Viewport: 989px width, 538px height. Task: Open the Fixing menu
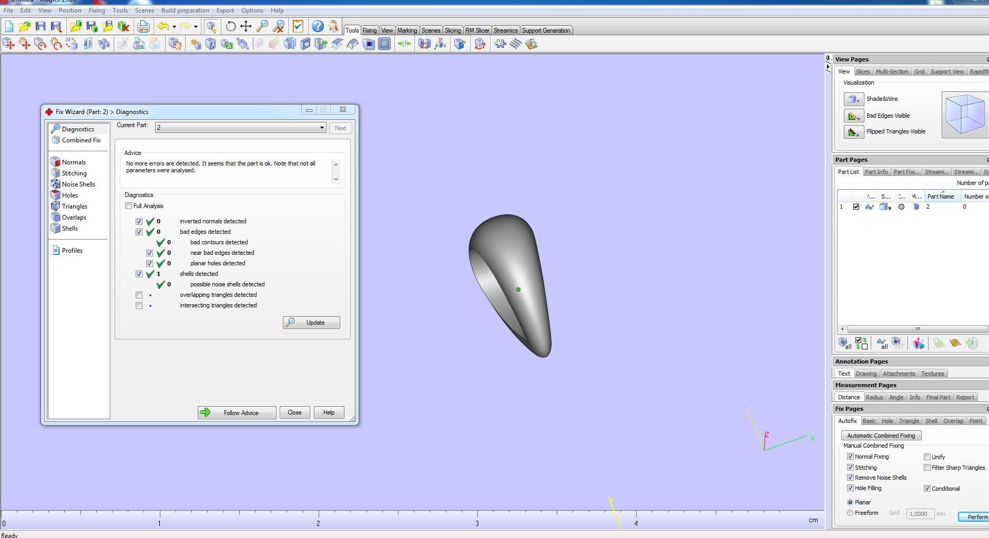pyautogui.click(x=97, y=10)
